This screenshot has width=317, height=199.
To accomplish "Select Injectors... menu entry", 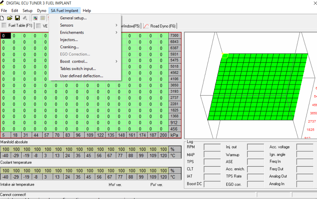I will 85,40.
